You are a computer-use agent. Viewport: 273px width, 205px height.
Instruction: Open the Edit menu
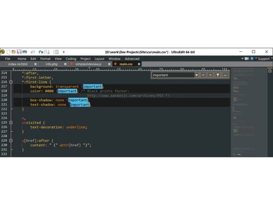tap(33, 58)
